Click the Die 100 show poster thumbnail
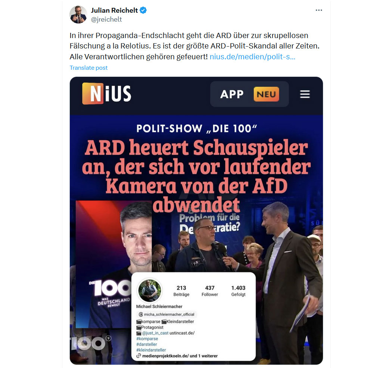Screen dimensions: 392x368 coord(114,264)
